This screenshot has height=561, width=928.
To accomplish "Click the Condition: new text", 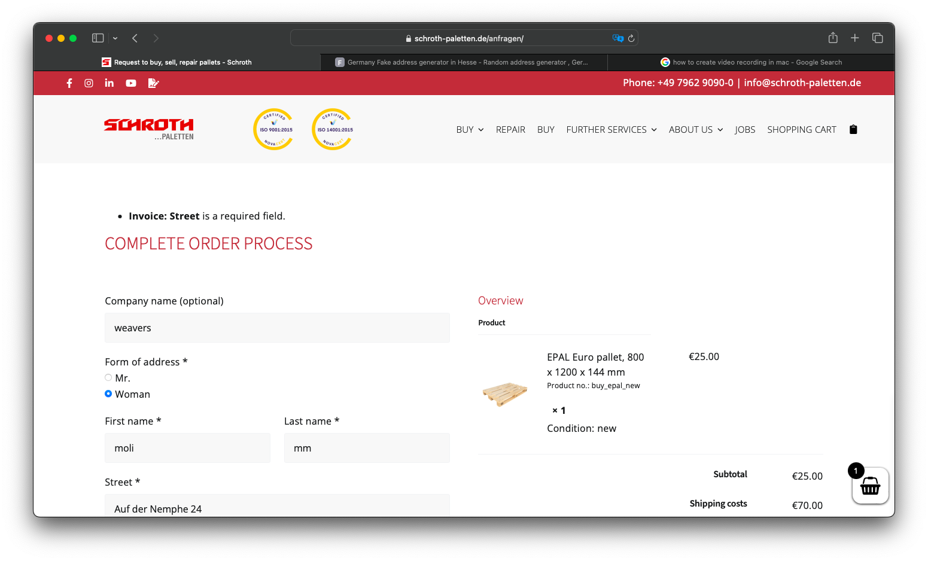I will 582,428.
